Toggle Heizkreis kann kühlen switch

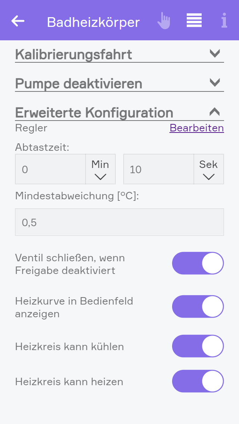198,346
